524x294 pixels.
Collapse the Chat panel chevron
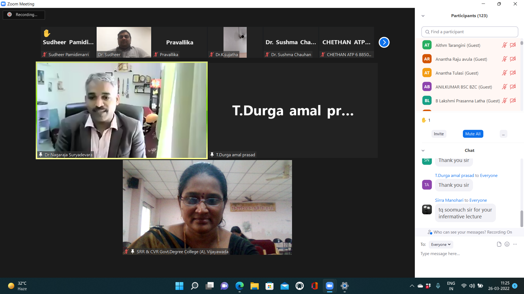coord(423,151)
